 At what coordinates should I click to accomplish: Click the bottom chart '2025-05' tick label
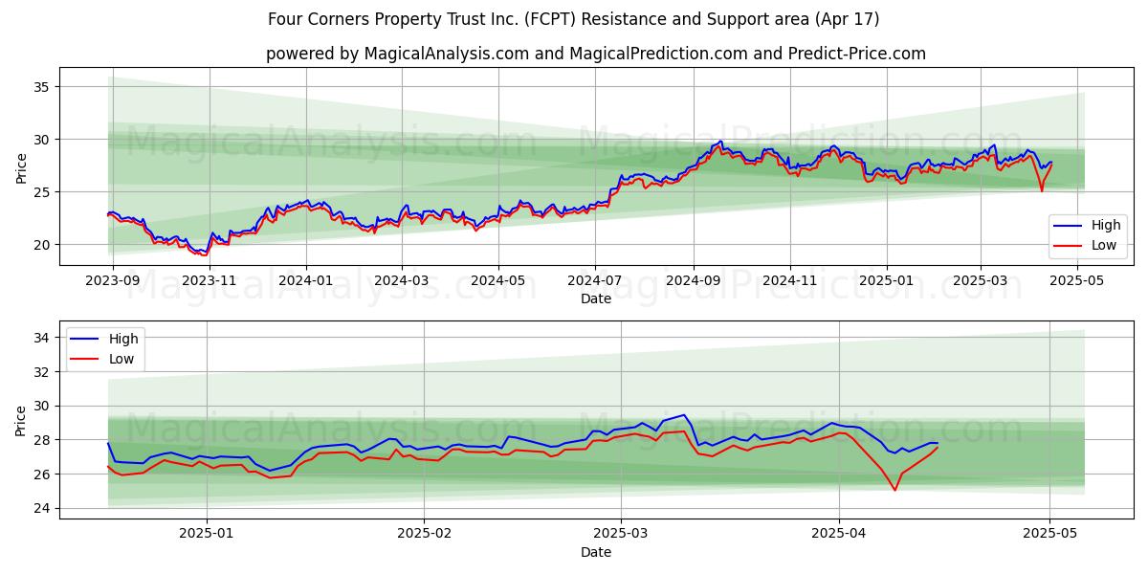click(1050, 535)
